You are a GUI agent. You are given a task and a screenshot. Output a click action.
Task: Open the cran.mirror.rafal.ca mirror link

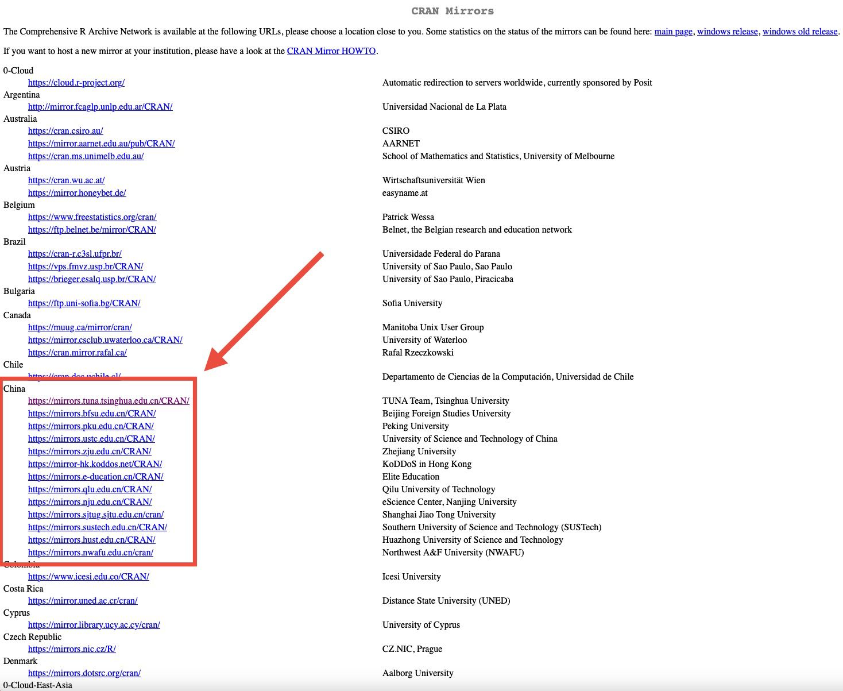pyautogui.click(x=78, y=353)
